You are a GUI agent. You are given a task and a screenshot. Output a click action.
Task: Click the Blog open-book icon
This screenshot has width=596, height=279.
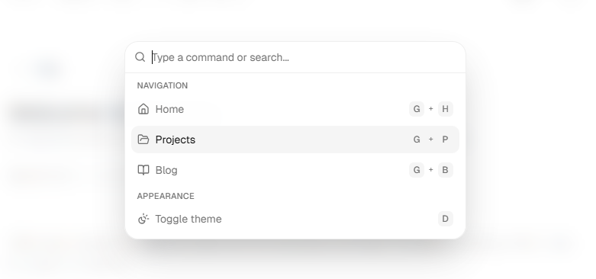(x=143, y=170)
